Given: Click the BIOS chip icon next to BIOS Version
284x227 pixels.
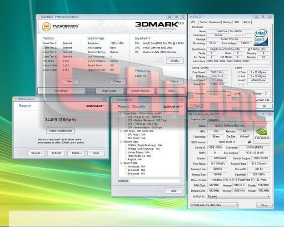Looking at the screenshot, I should (249, 142).
